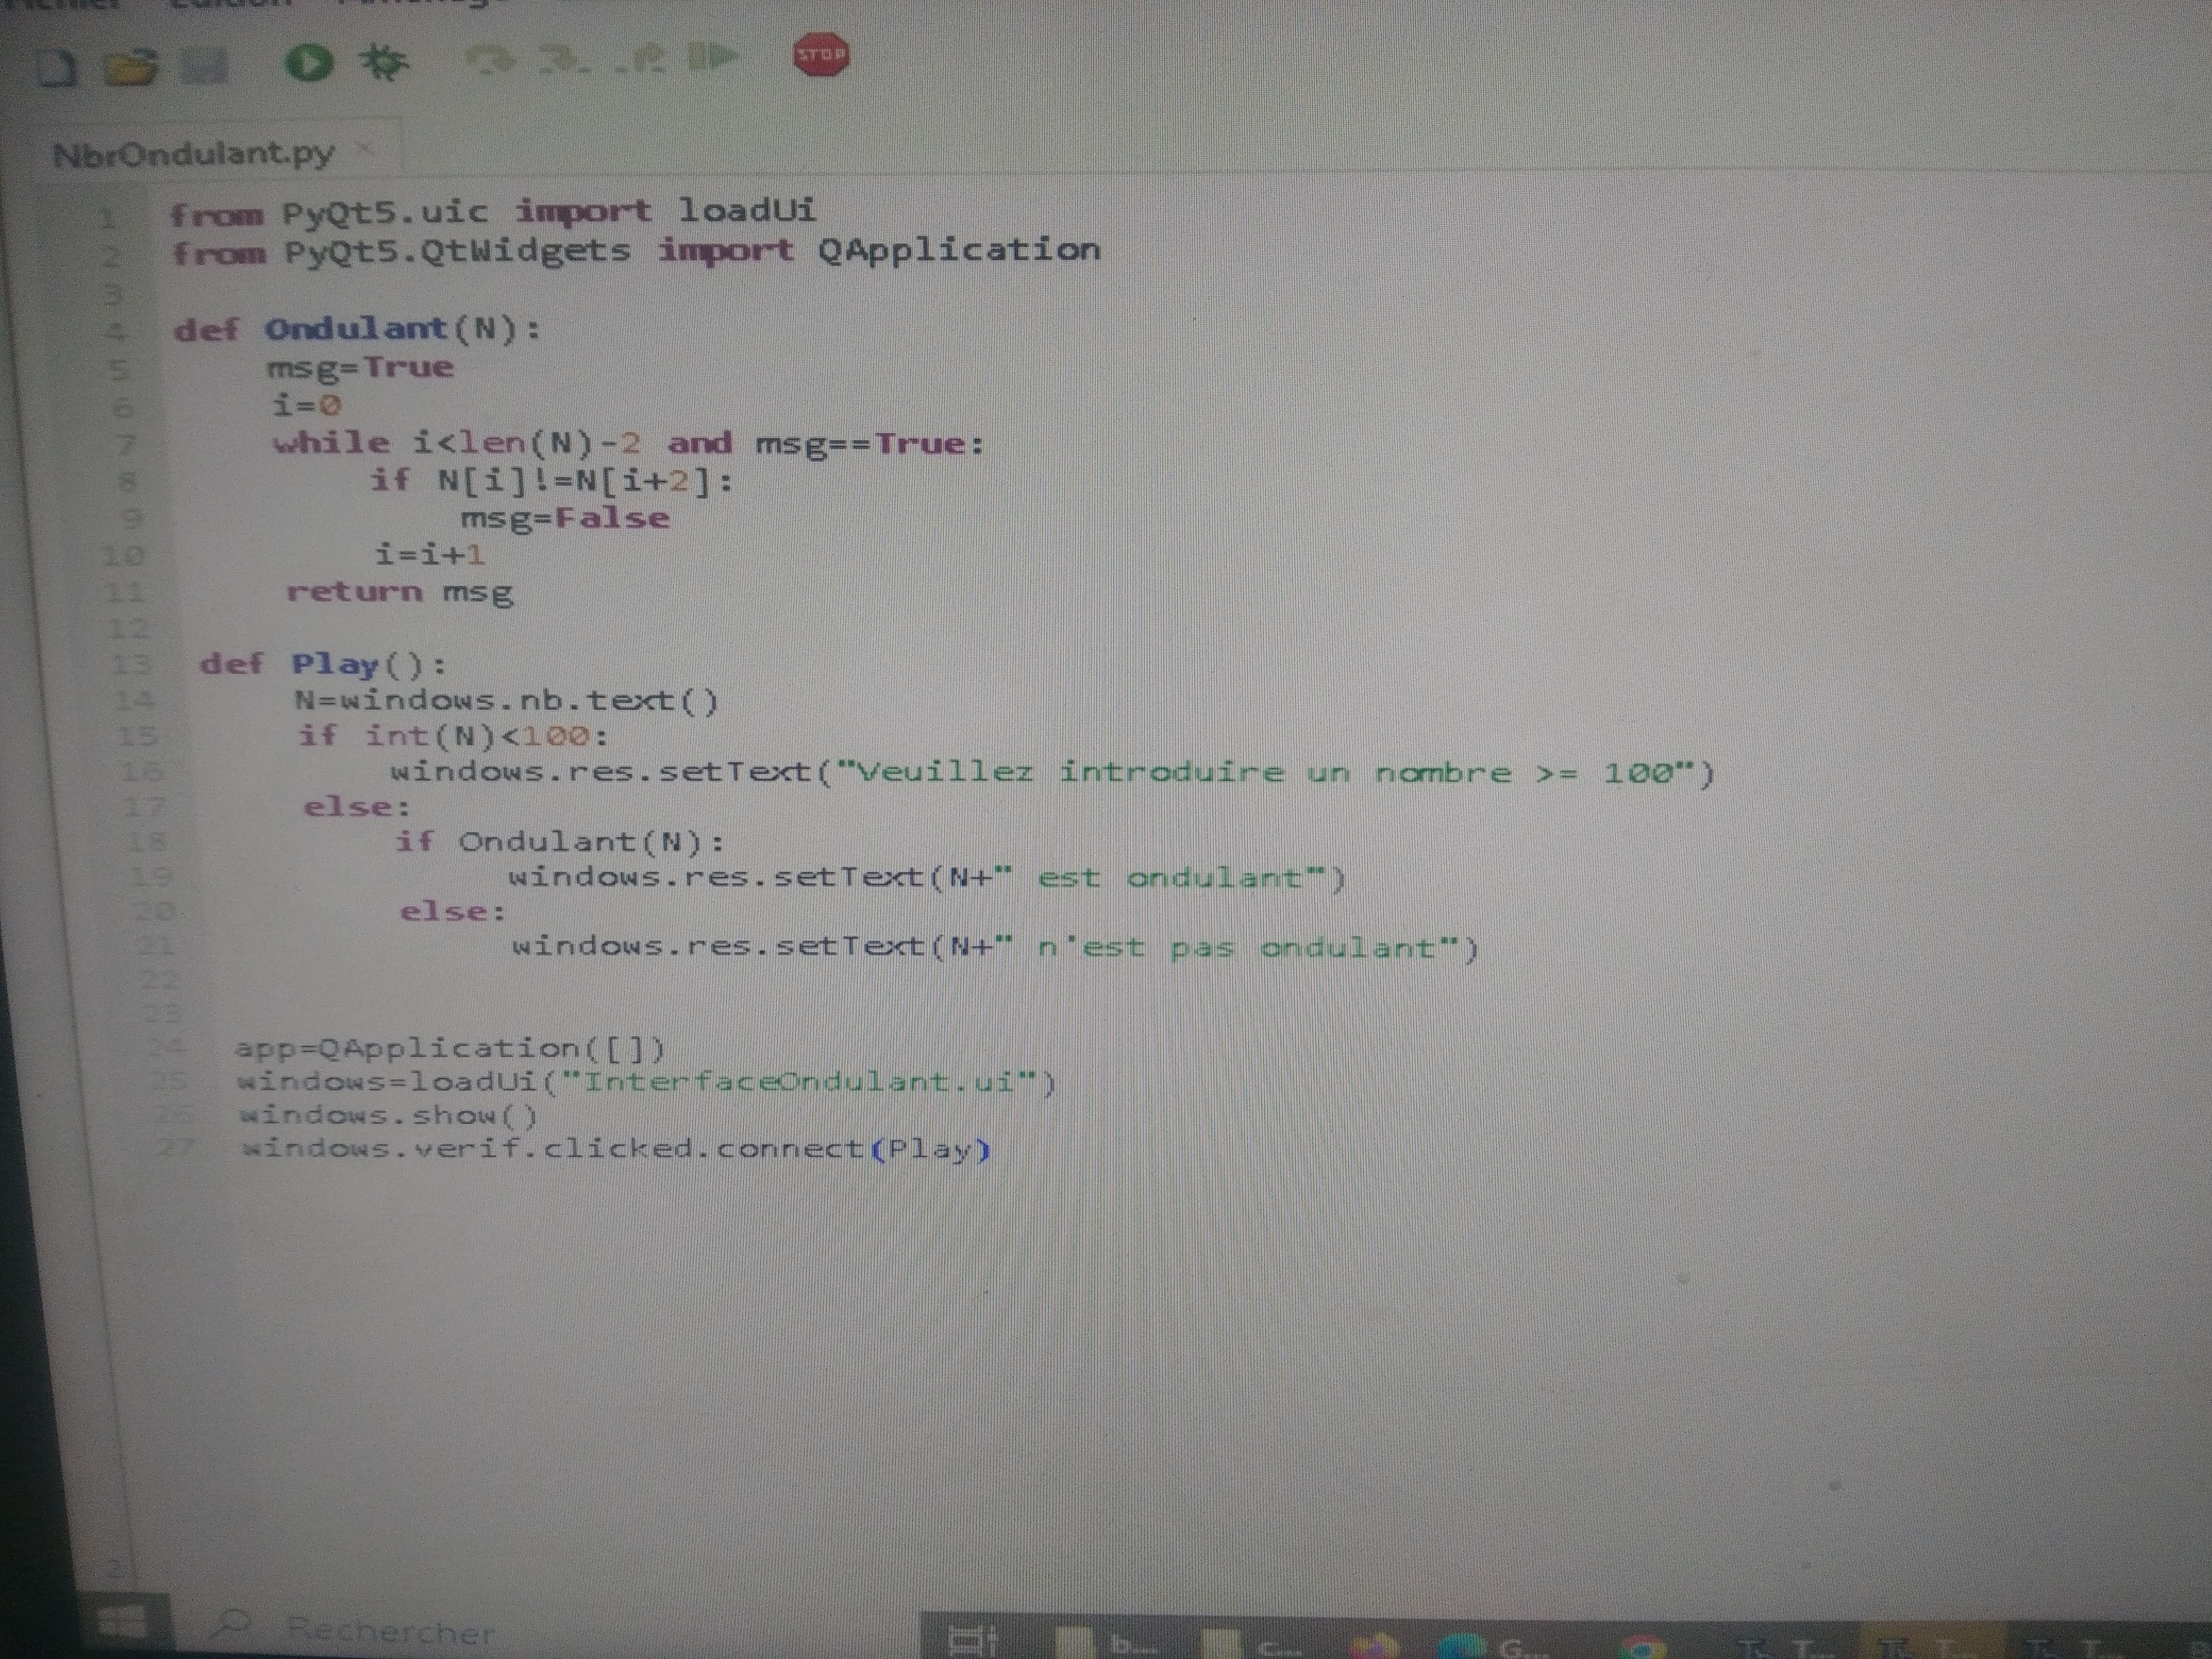Open a file using the folder icon
Screen dimensions: 2212x1659
[132, 66]
